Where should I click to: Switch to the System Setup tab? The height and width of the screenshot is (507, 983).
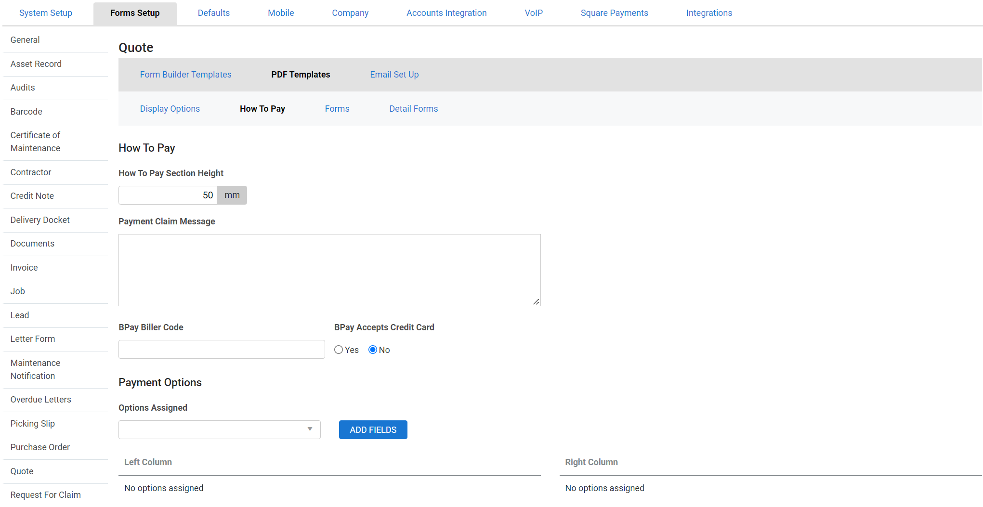click(46, 13)
